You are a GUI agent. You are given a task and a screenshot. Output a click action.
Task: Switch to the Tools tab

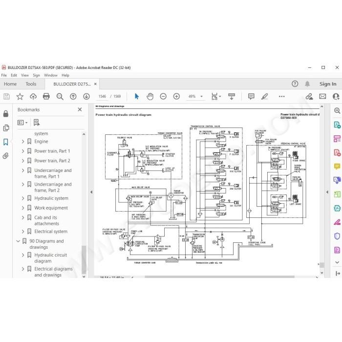pyautogui.click(x=31, y=84)
